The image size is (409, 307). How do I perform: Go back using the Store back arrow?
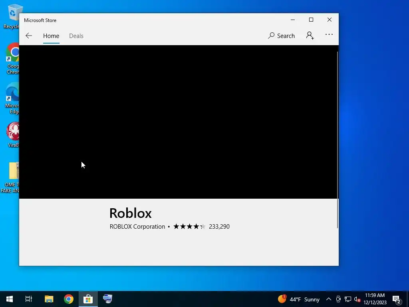click(29, 36)
